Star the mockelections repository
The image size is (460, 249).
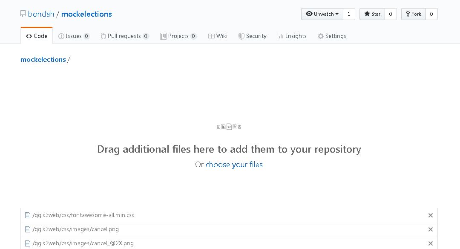372,14
